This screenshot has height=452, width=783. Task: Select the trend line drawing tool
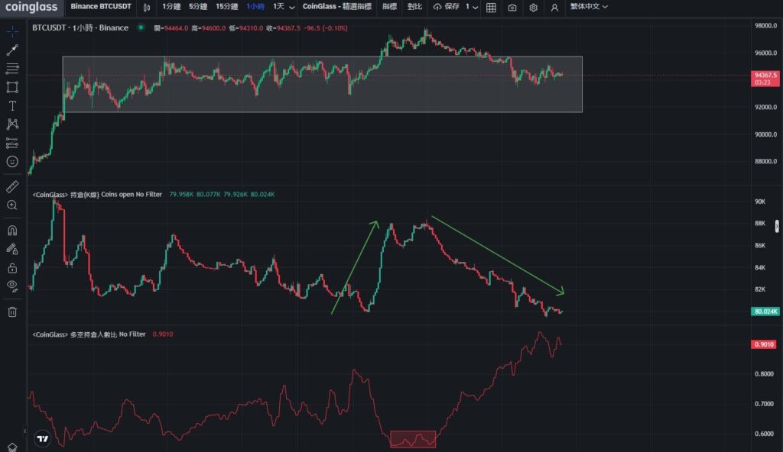pos(12,50)
